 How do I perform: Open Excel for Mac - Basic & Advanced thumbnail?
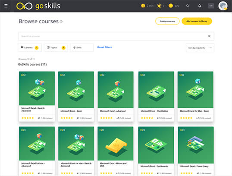pyautogui.click(x=76, y=144)
